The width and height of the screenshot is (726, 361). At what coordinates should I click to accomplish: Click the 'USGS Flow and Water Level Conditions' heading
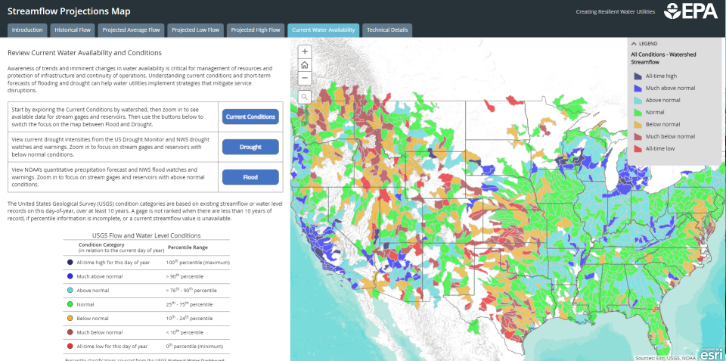point(146,235)
